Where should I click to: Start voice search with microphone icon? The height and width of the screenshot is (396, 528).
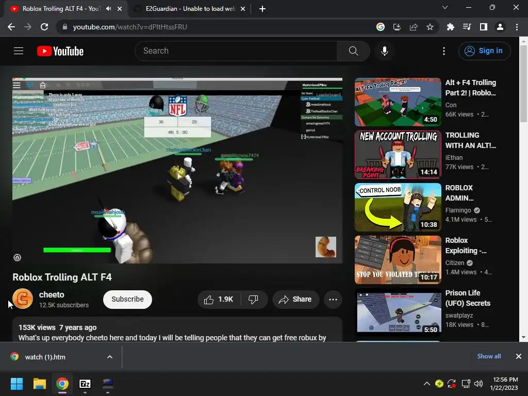385,51
